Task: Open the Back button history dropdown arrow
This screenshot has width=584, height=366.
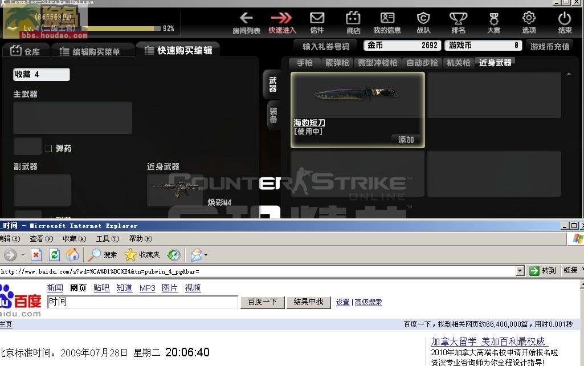Action: click(x=23, y=255)
